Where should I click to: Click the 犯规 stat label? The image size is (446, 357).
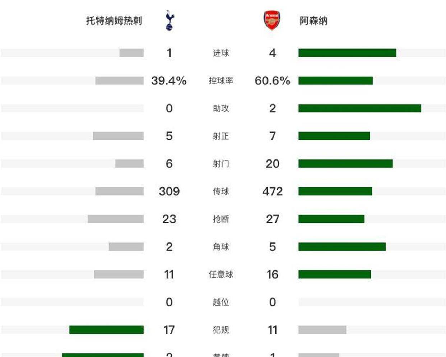click(221, 330)
